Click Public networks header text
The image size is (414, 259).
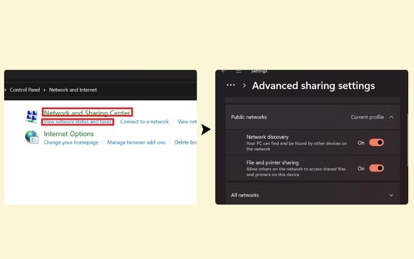249,117
